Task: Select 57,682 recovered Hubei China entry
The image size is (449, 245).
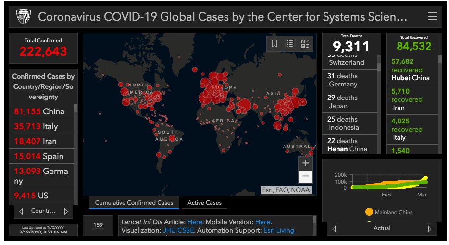Action: click(412, 70)
